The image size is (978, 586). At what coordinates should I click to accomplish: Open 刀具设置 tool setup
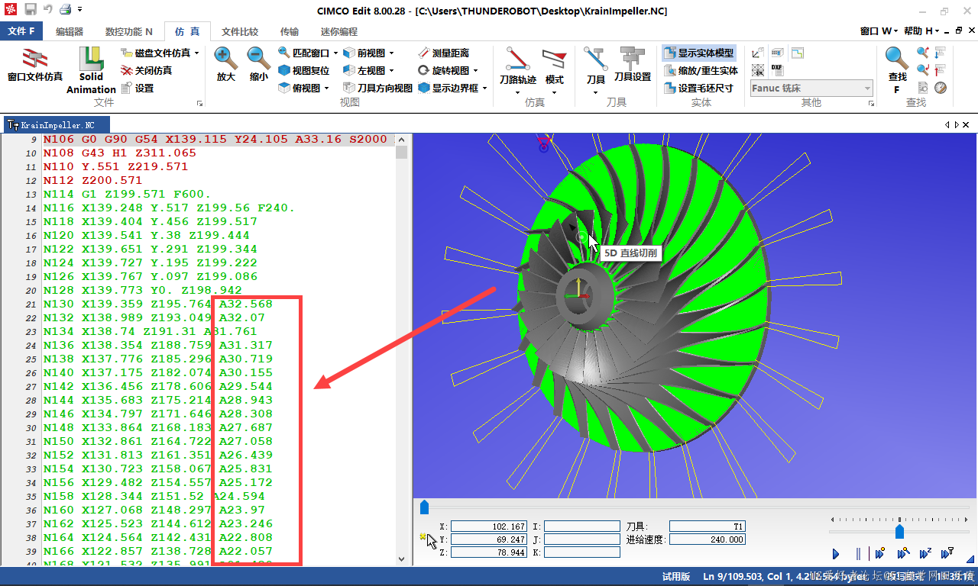[x=632, y=65]
